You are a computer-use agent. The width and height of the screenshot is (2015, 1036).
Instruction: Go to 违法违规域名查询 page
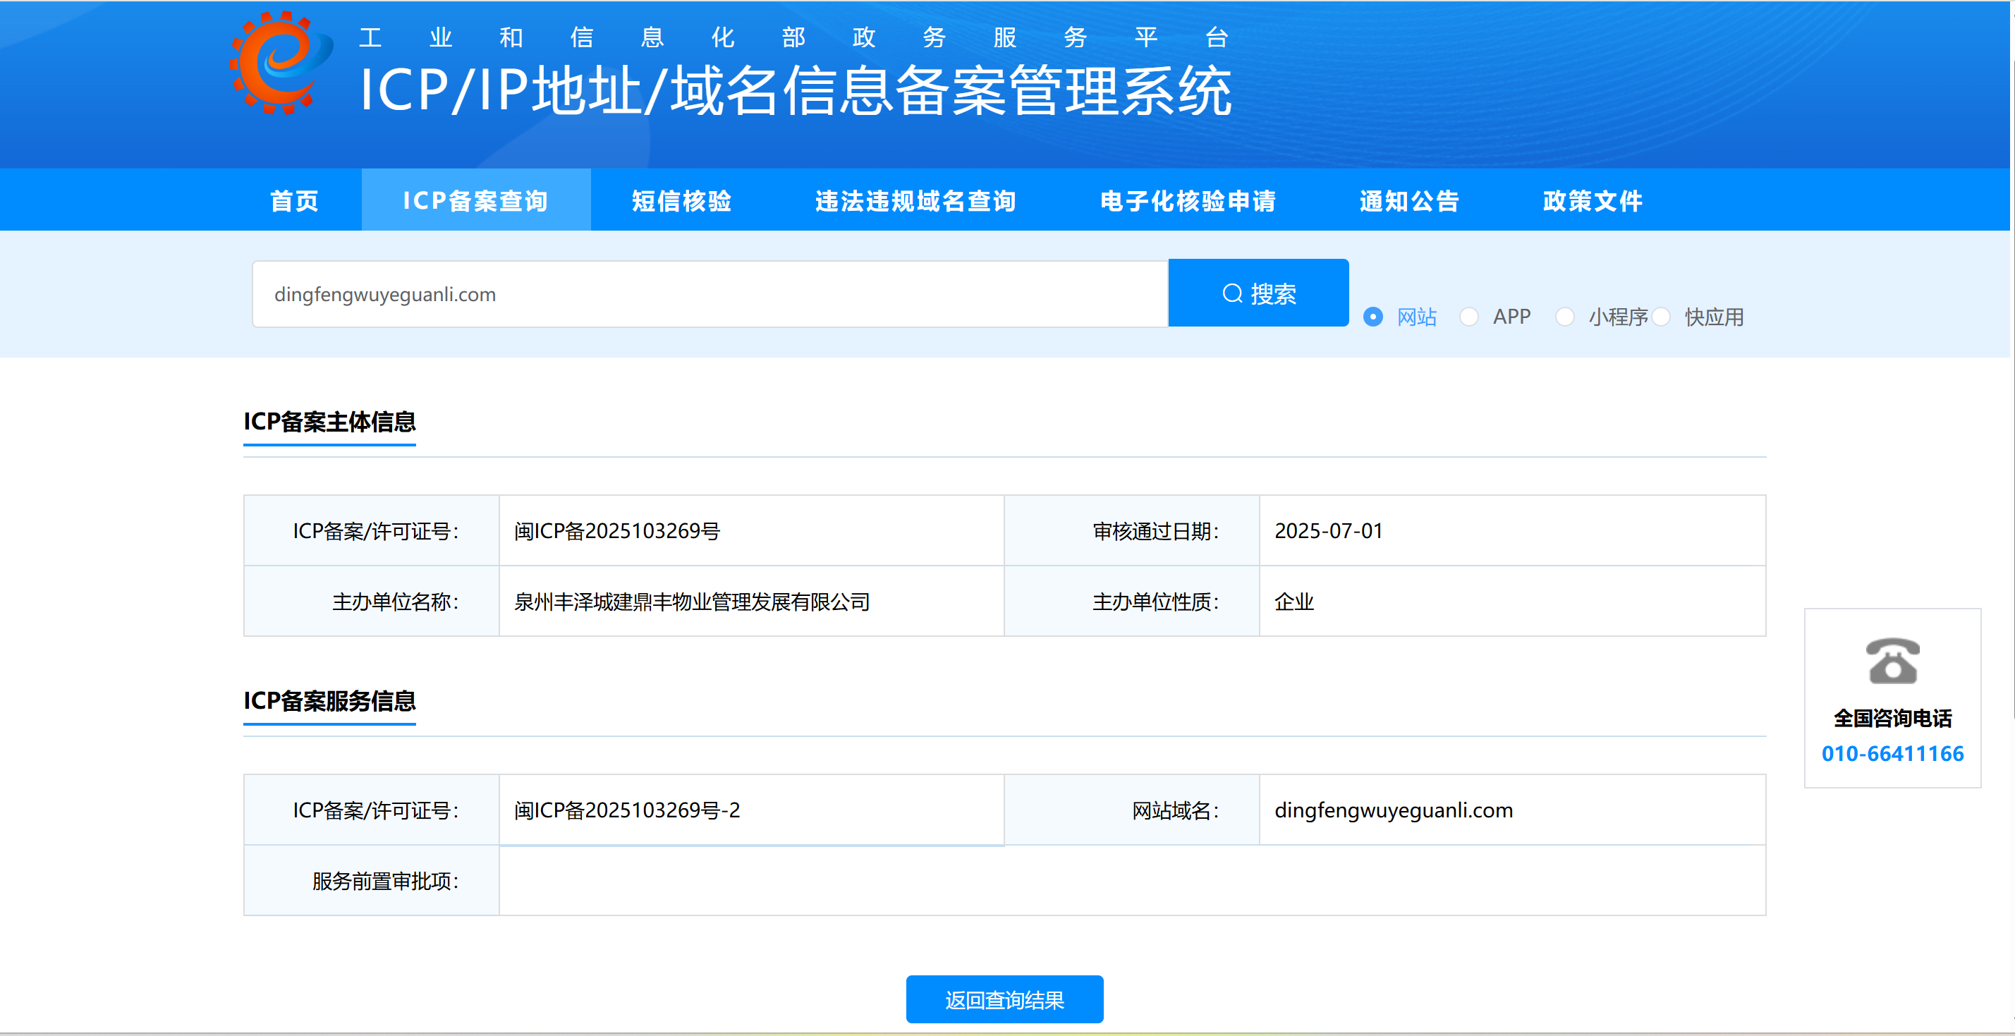pyautogui.click(x=915, y=201)
